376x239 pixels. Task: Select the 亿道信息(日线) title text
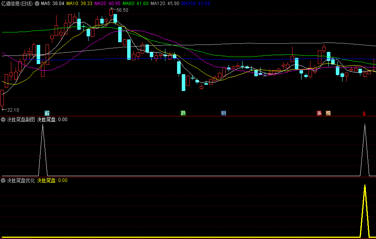point(17,4)
